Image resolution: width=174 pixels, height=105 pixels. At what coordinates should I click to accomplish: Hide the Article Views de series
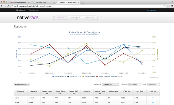(104, 76)
